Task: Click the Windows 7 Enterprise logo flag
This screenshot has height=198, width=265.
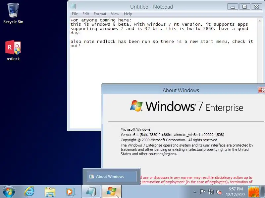Action: (136, 106)
